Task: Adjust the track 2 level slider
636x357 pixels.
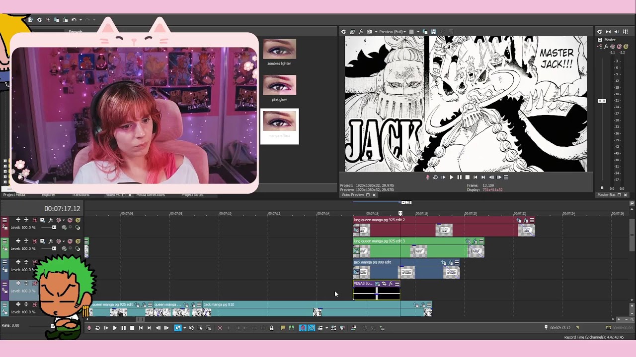Action: pos(54,227)
